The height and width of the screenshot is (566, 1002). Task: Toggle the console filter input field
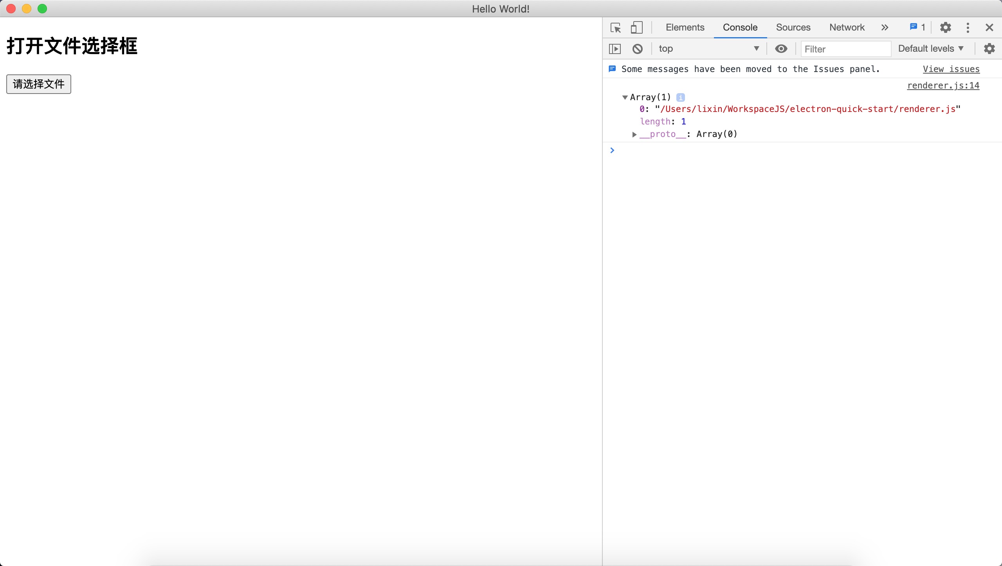(845, 48)
